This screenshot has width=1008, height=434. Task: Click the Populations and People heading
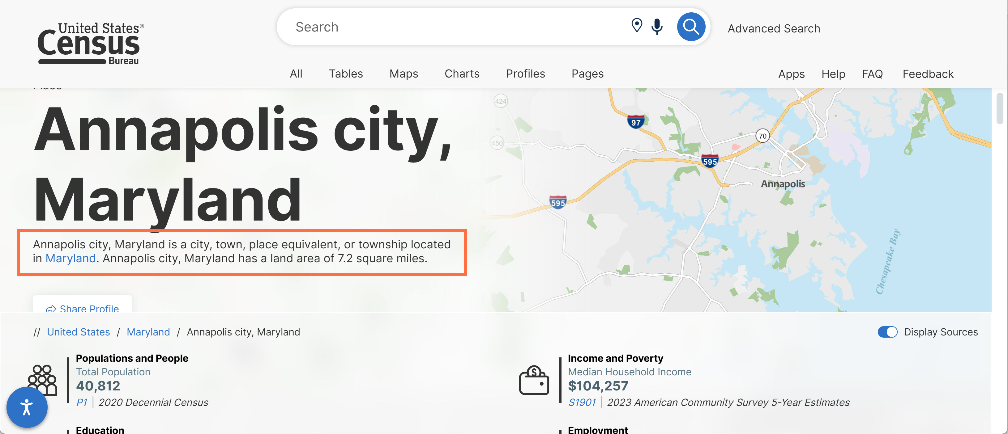[x=132, y=358]
